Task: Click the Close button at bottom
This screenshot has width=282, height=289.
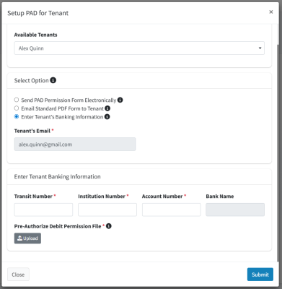Action: point(18,275)
